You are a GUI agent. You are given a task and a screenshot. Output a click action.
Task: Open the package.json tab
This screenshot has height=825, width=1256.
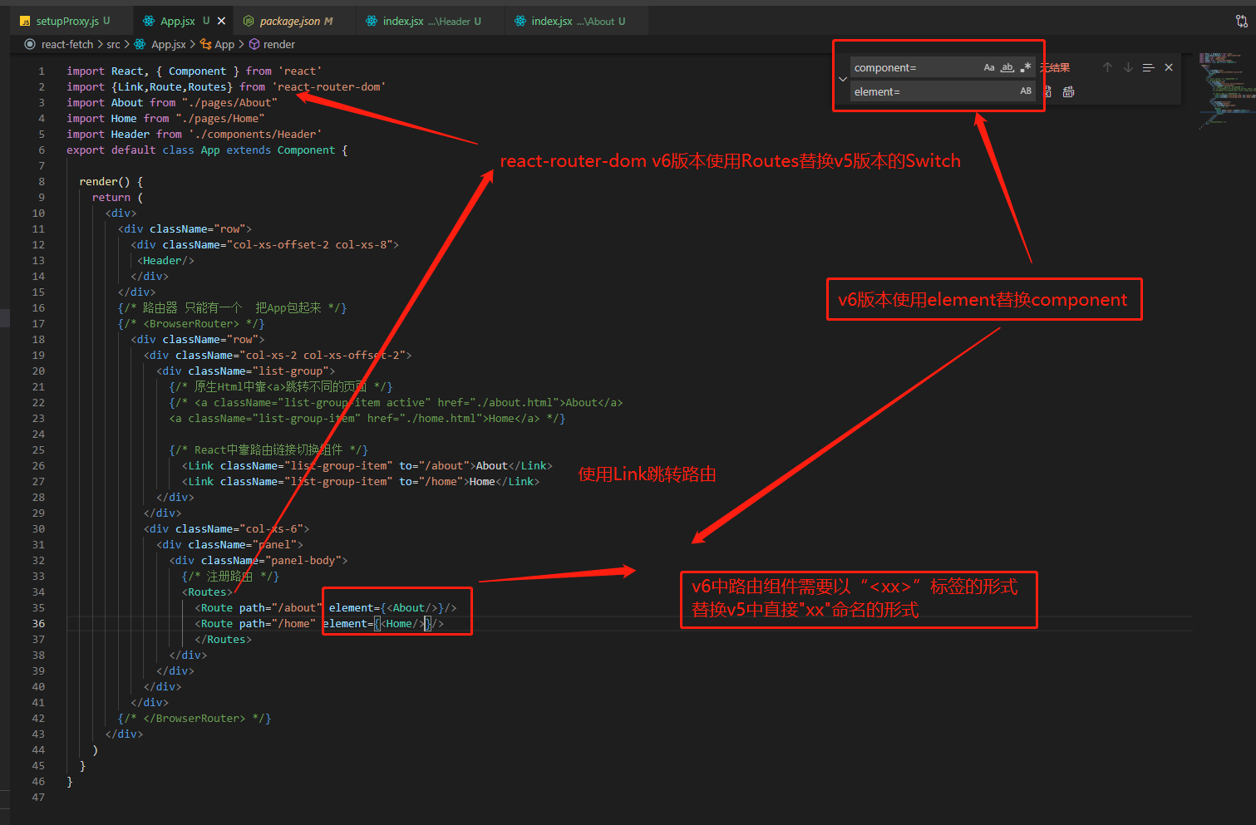coord(296,21)
